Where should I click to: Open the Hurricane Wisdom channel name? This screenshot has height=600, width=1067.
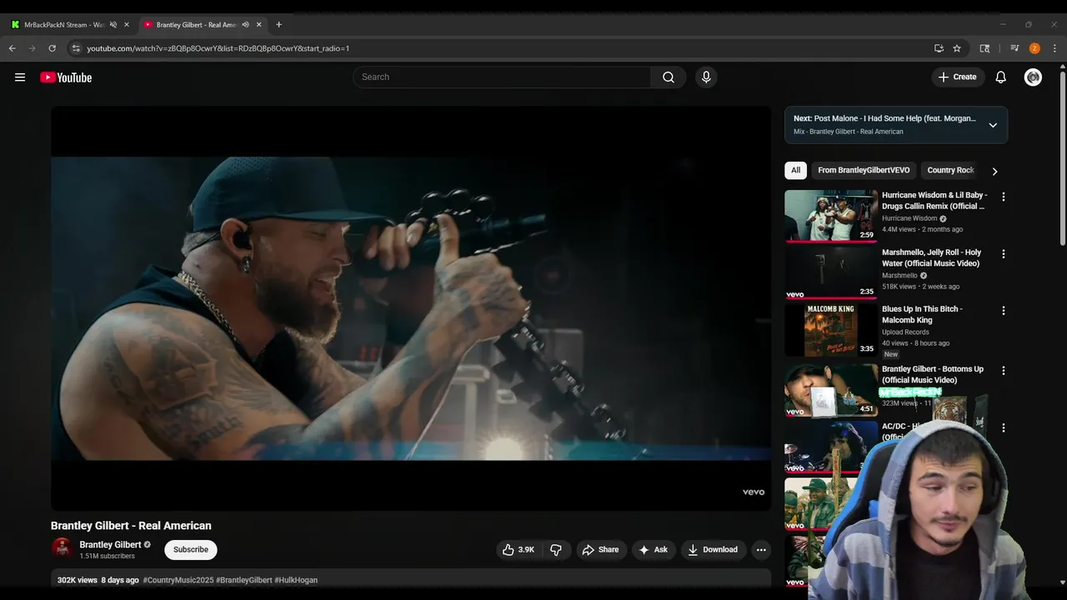[x=909, y=218]
